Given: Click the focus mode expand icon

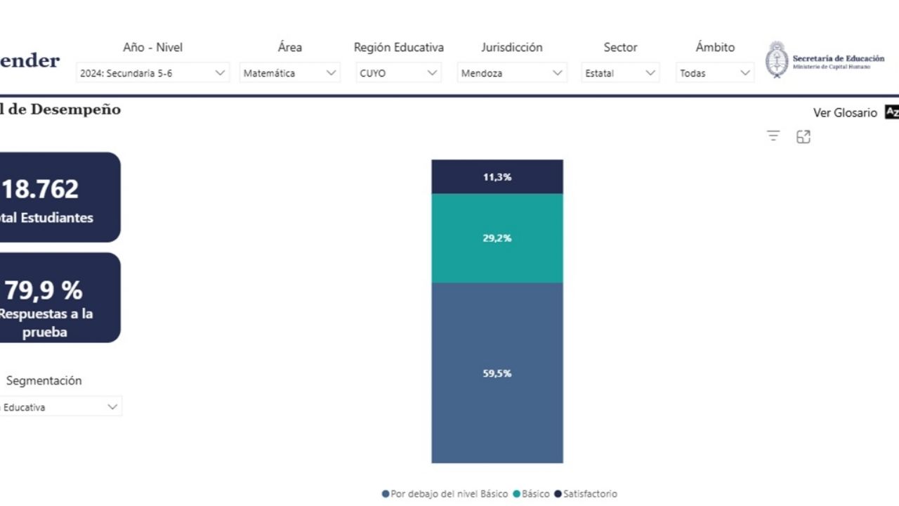Looking at the screenshot, I should coord(803,137).
